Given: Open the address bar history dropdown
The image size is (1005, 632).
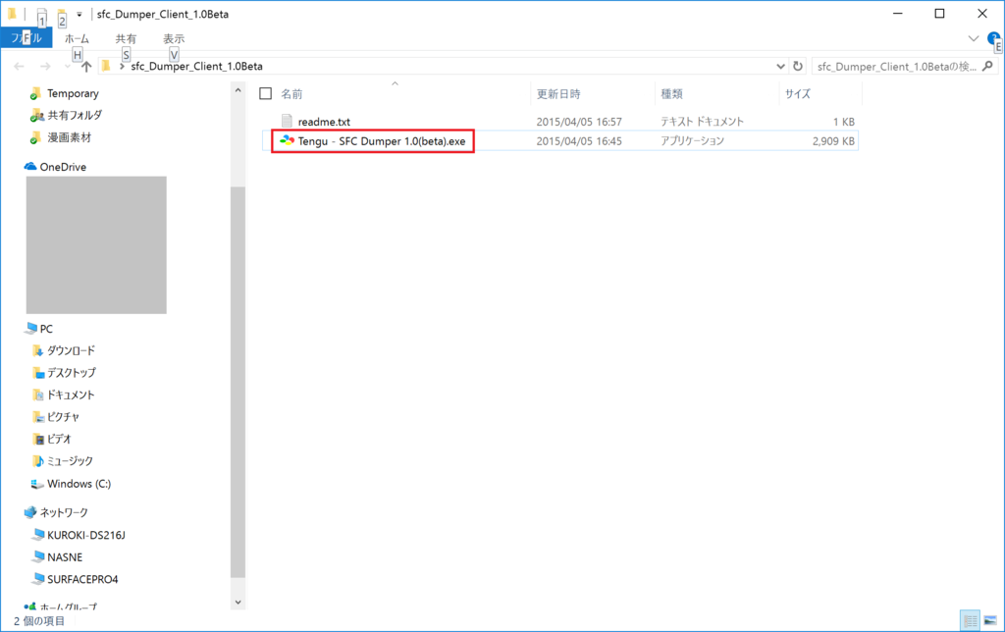Looking at the screenshot, I should (780, 66).
